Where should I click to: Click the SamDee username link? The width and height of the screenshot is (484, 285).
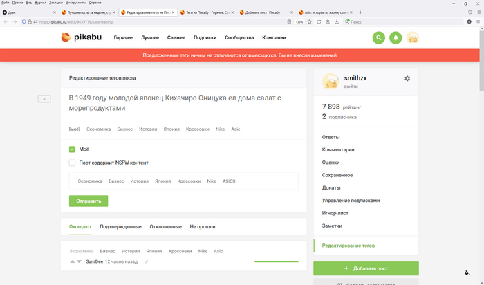[x=95, y=261]
